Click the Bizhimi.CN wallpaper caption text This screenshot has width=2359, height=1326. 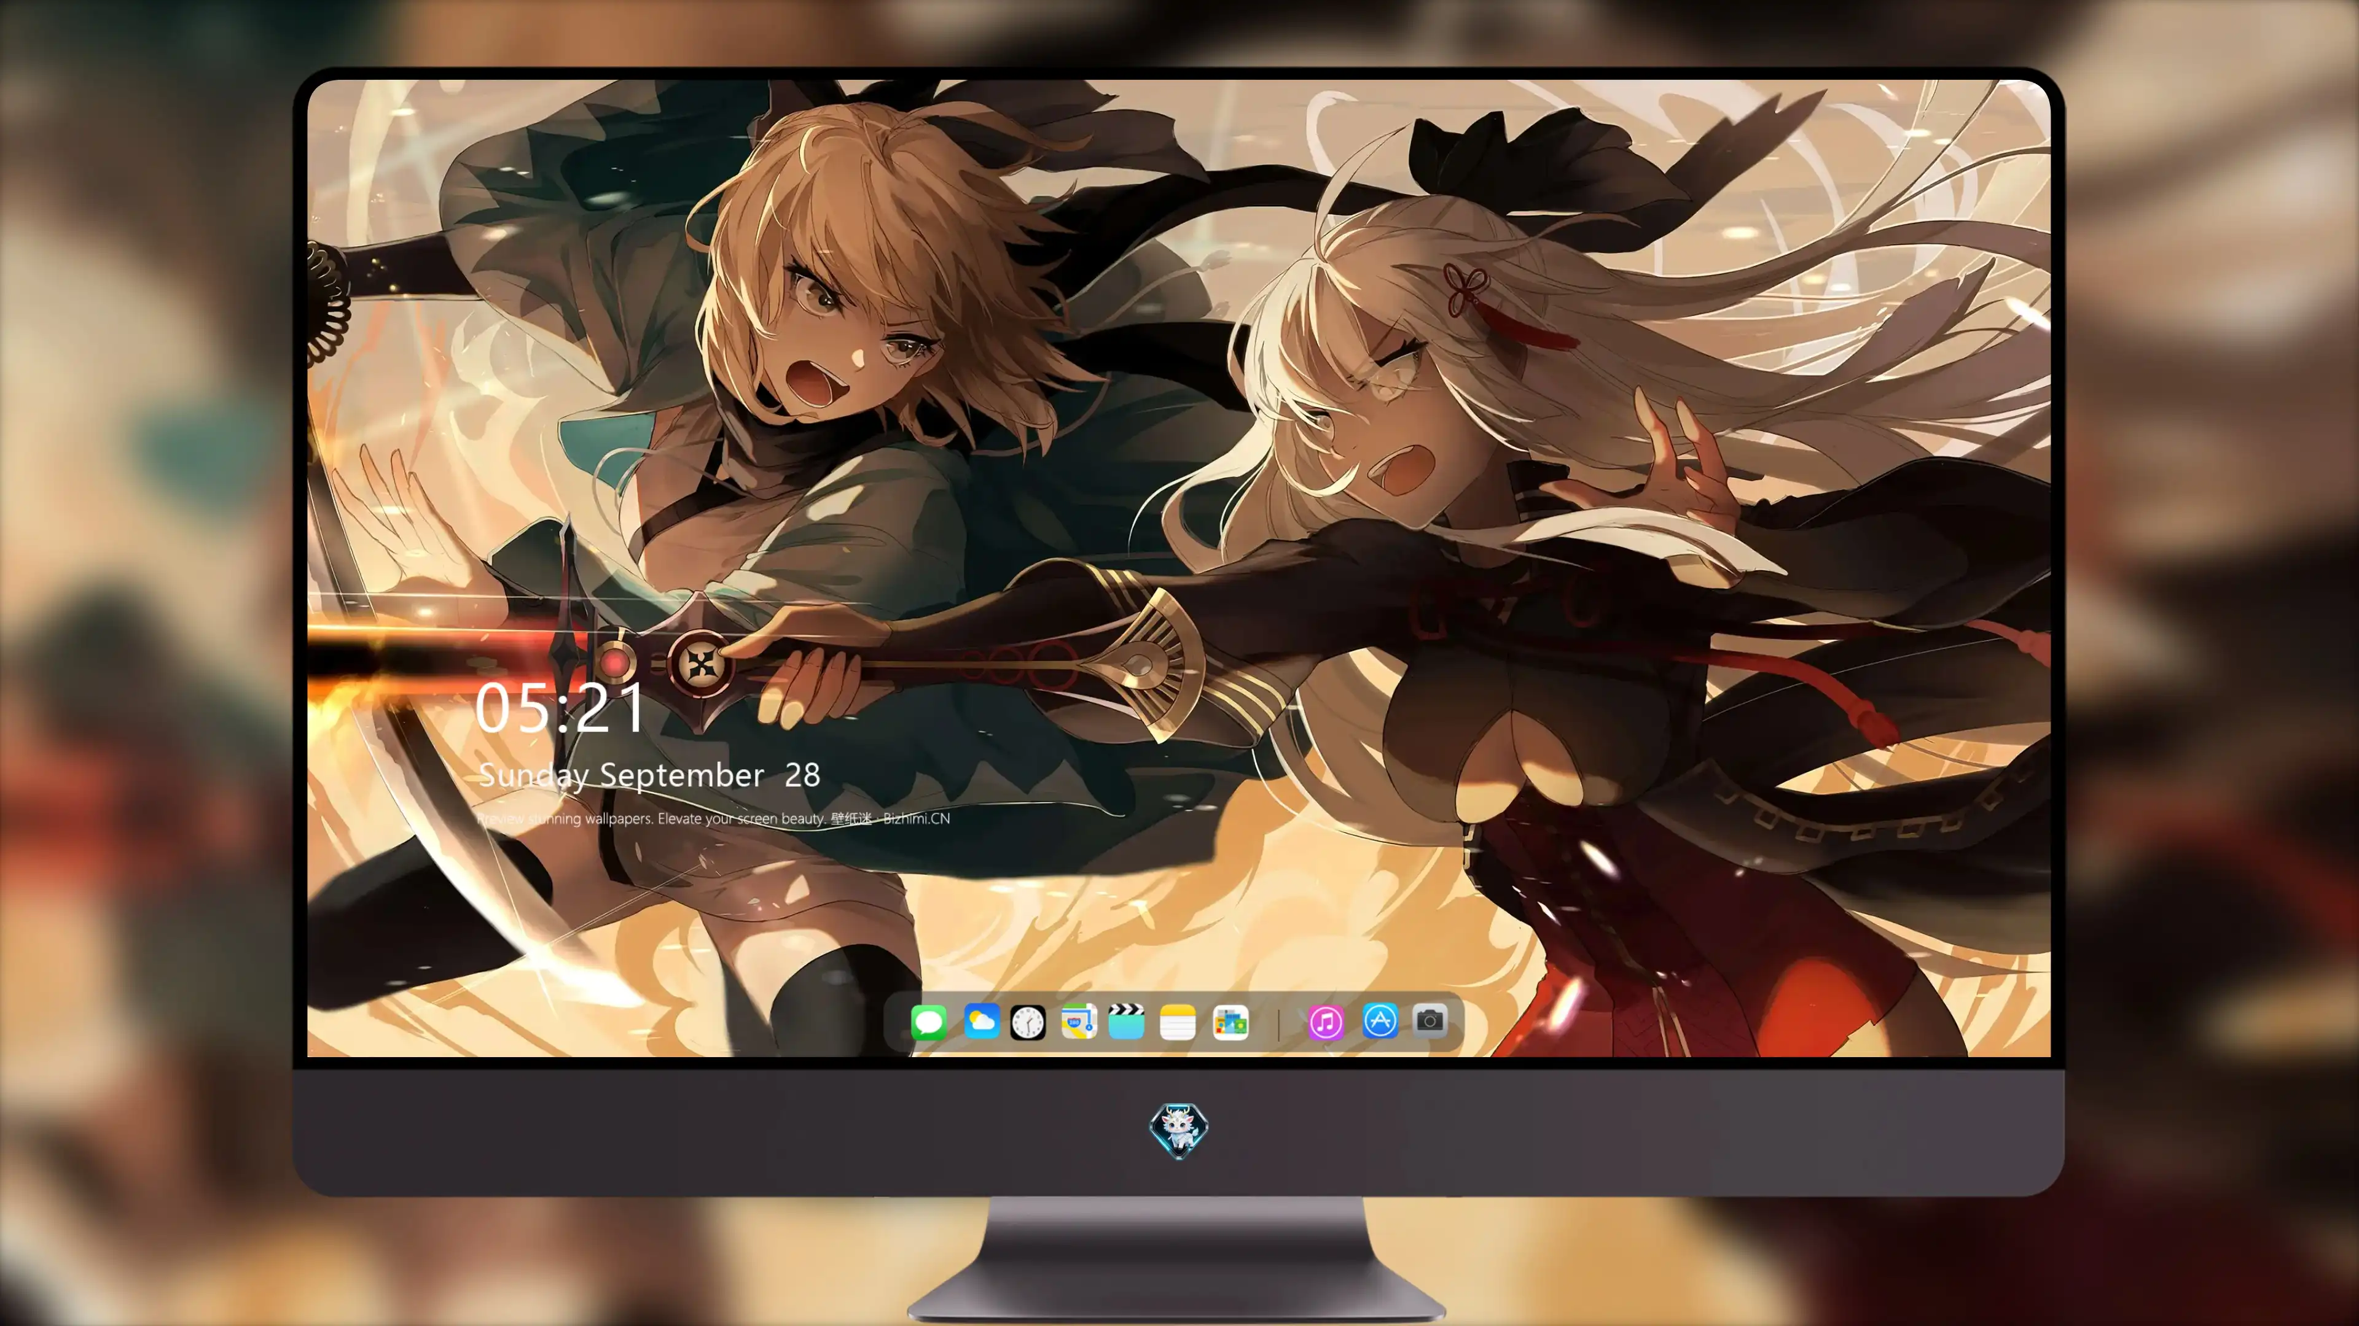coord(713,818)
